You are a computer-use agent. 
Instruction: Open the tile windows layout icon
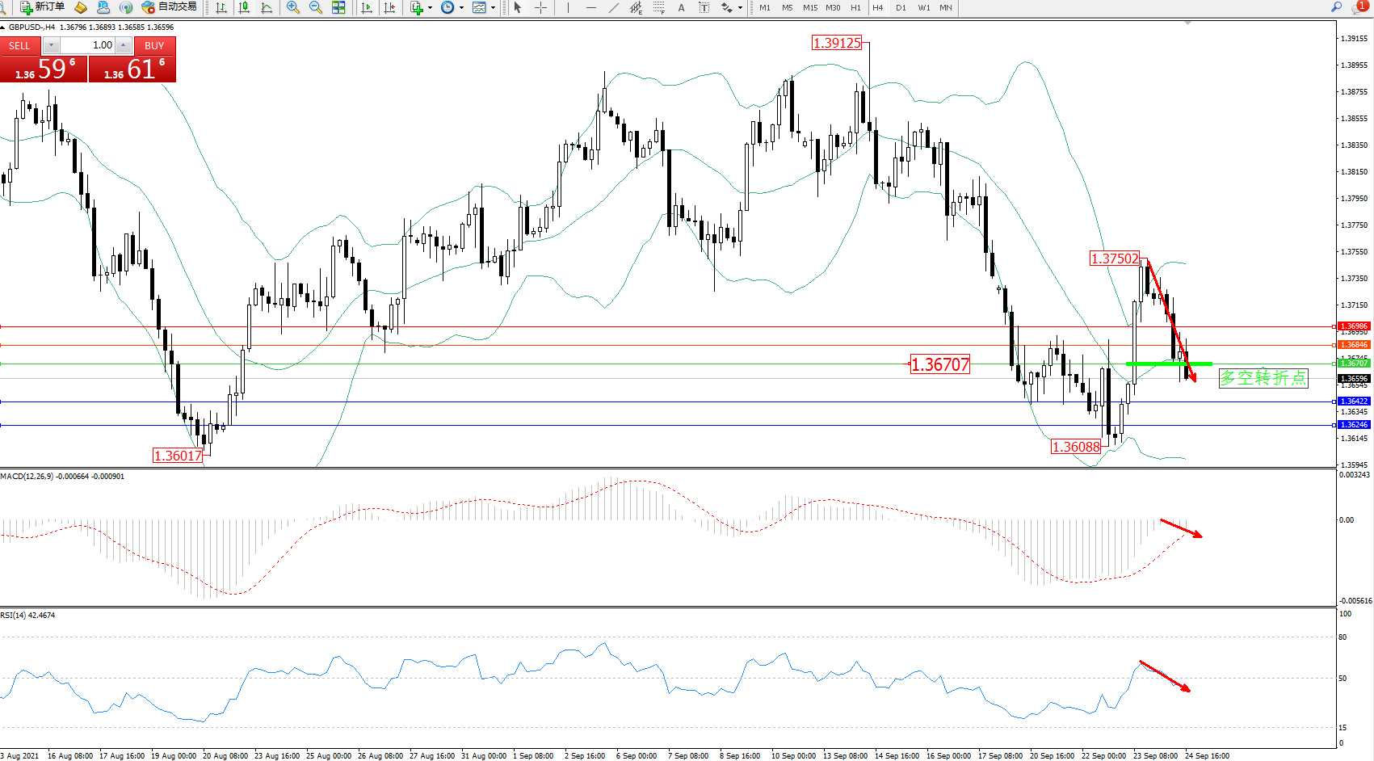(x=338, y=7)
